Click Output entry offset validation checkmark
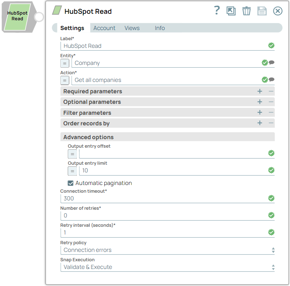 [271, 153]
